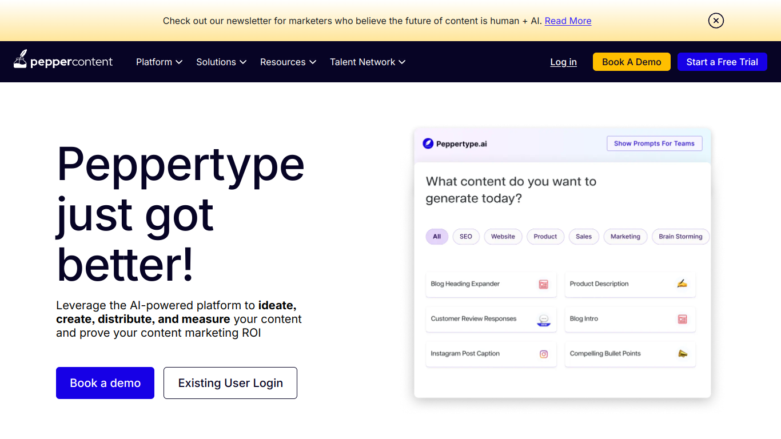The image size is (781, 439).
Task: Open the Customer Review Responses label
Action: [473, 318]
